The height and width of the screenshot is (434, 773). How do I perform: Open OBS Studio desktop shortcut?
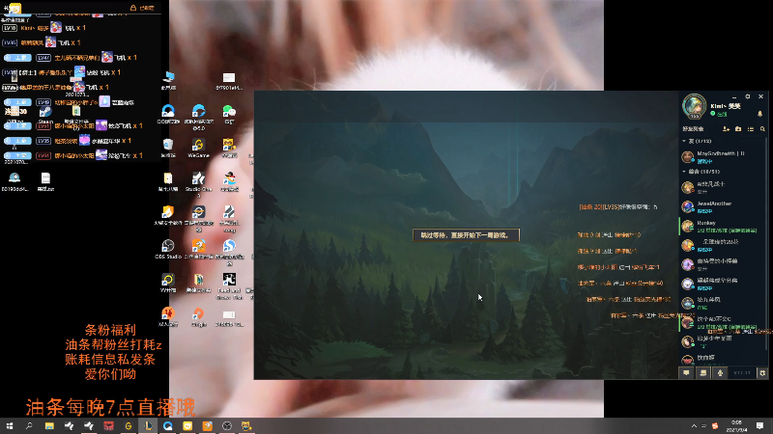(x=167, y=249)
